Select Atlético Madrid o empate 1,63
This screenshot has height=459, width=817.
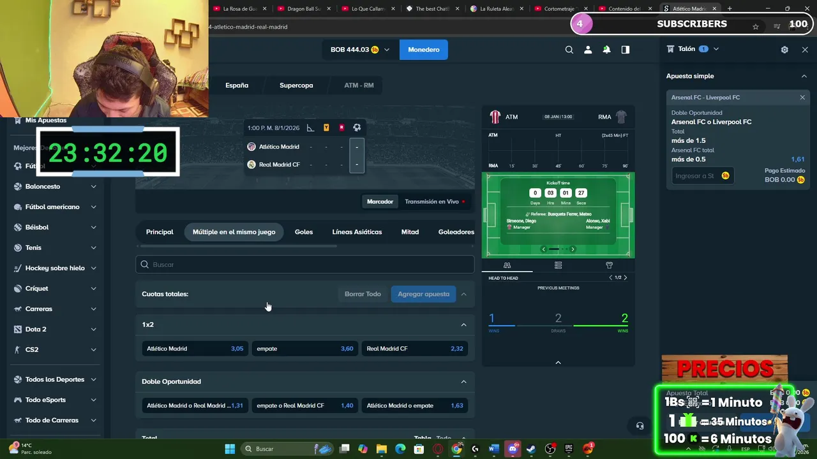click(414, 405)
